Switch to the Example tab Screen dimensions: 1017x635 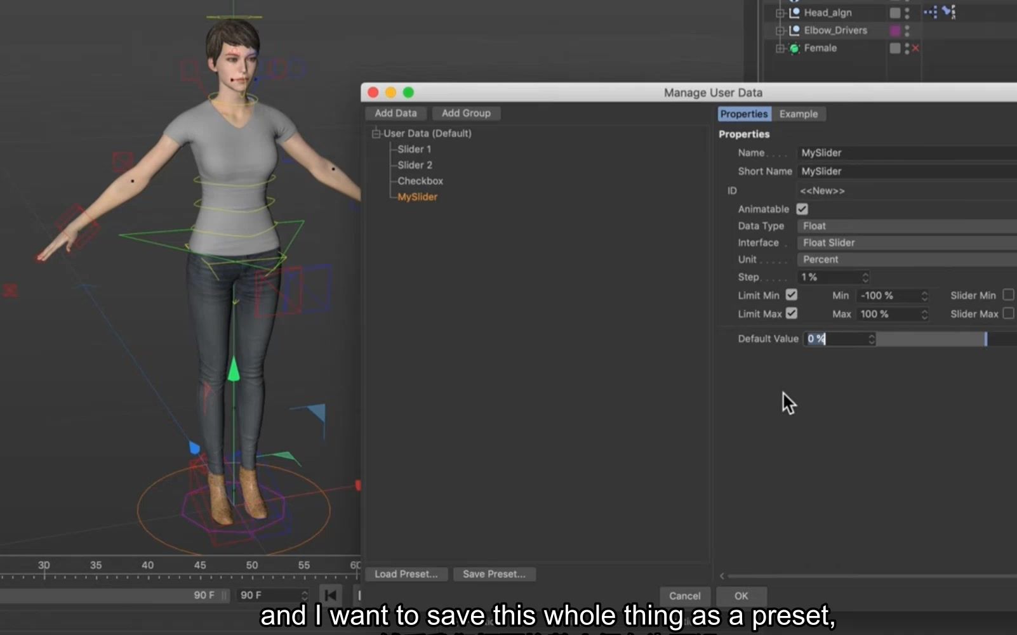click(799, 114)
